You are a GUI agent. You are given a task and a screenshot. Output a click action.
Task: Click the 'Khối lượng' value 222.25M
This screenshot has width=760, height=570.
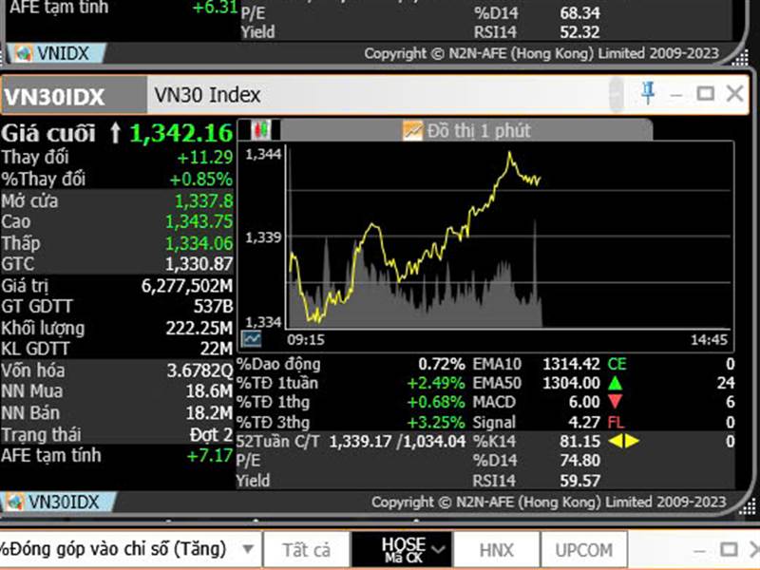pyautogui.click(x=199, y=328)
